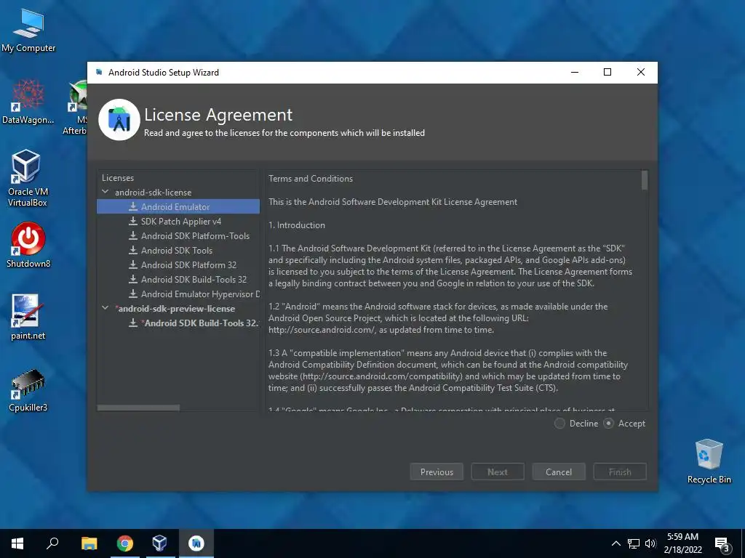Open taskbar search magnifier

point(52,543)
